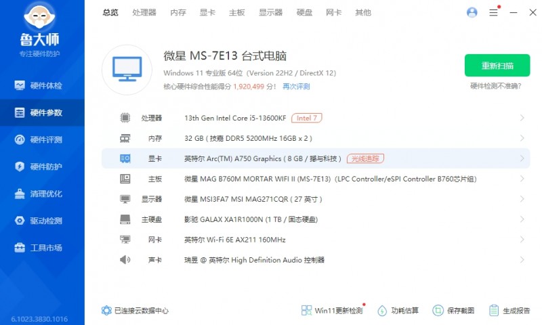Click version number 6.1023.3830.1016
Screen dimensions: 542x325
tap(39, 319)
